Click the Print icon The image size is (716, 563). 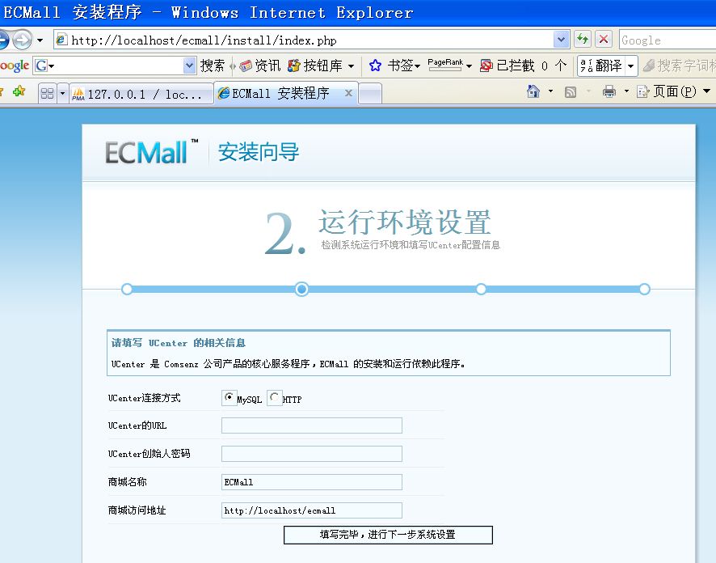(x=609, y=91)
